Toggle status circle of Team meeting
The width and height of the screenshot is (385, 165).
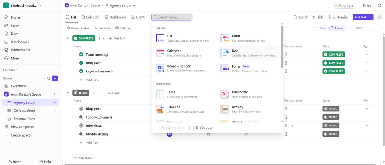pyautogui.click(x=81, y=54)
